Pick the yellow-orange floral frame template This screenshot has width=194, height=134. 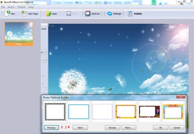[125, 111]
